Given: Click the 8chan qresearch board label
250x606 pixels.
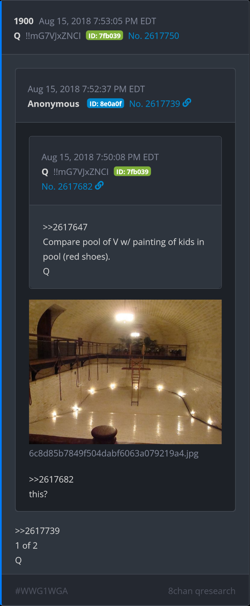Looking at the screenshot, I should (x=202, y=591).
